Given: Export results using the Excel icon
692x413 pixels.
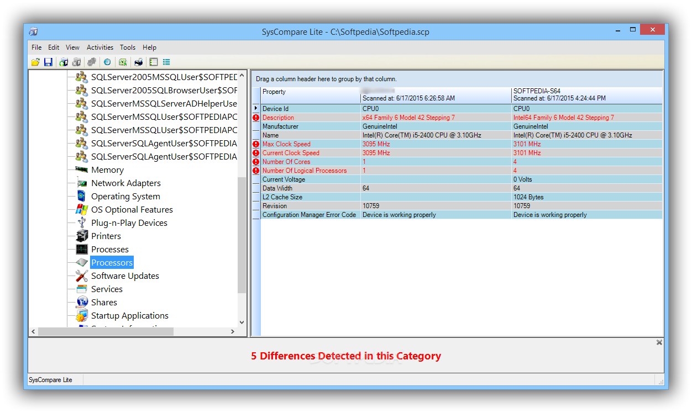Looking at the screenshot, I should click(123, 62).
